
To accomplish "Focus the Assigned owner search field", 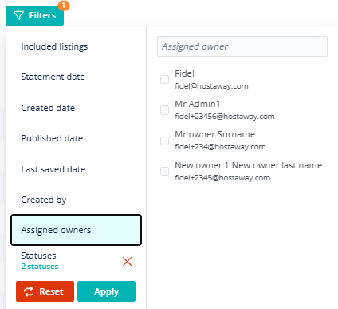I will point(242,46).
